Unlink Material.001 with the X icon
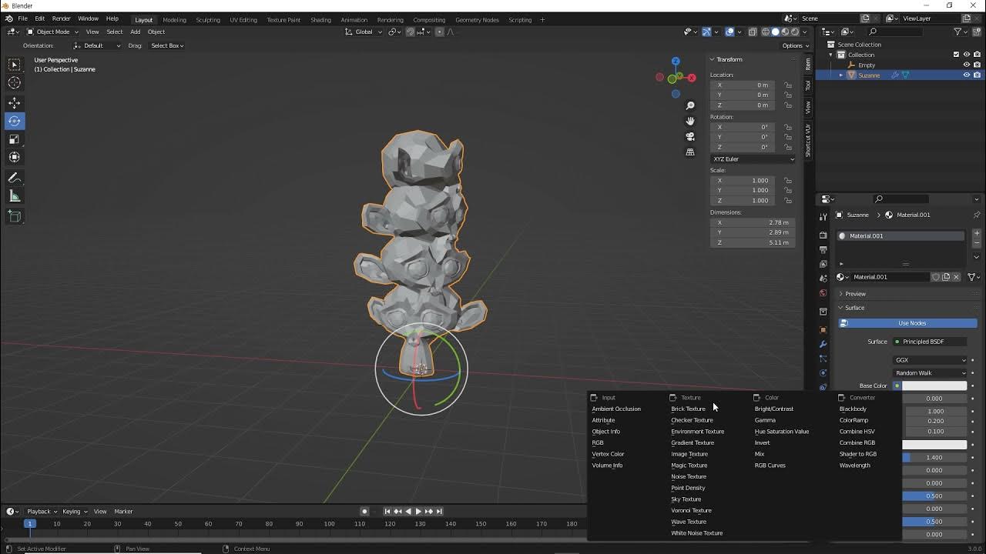Screen dimensions: 986x554 tap(957, 277)
